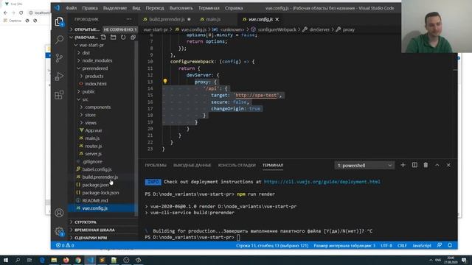Open the Правка menu
This screenshot has width=472, height=265.
point(90,8)
